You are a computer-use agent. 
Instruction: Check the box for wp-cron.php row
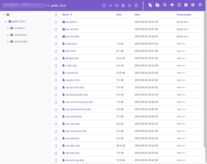[x=56, y=124]
